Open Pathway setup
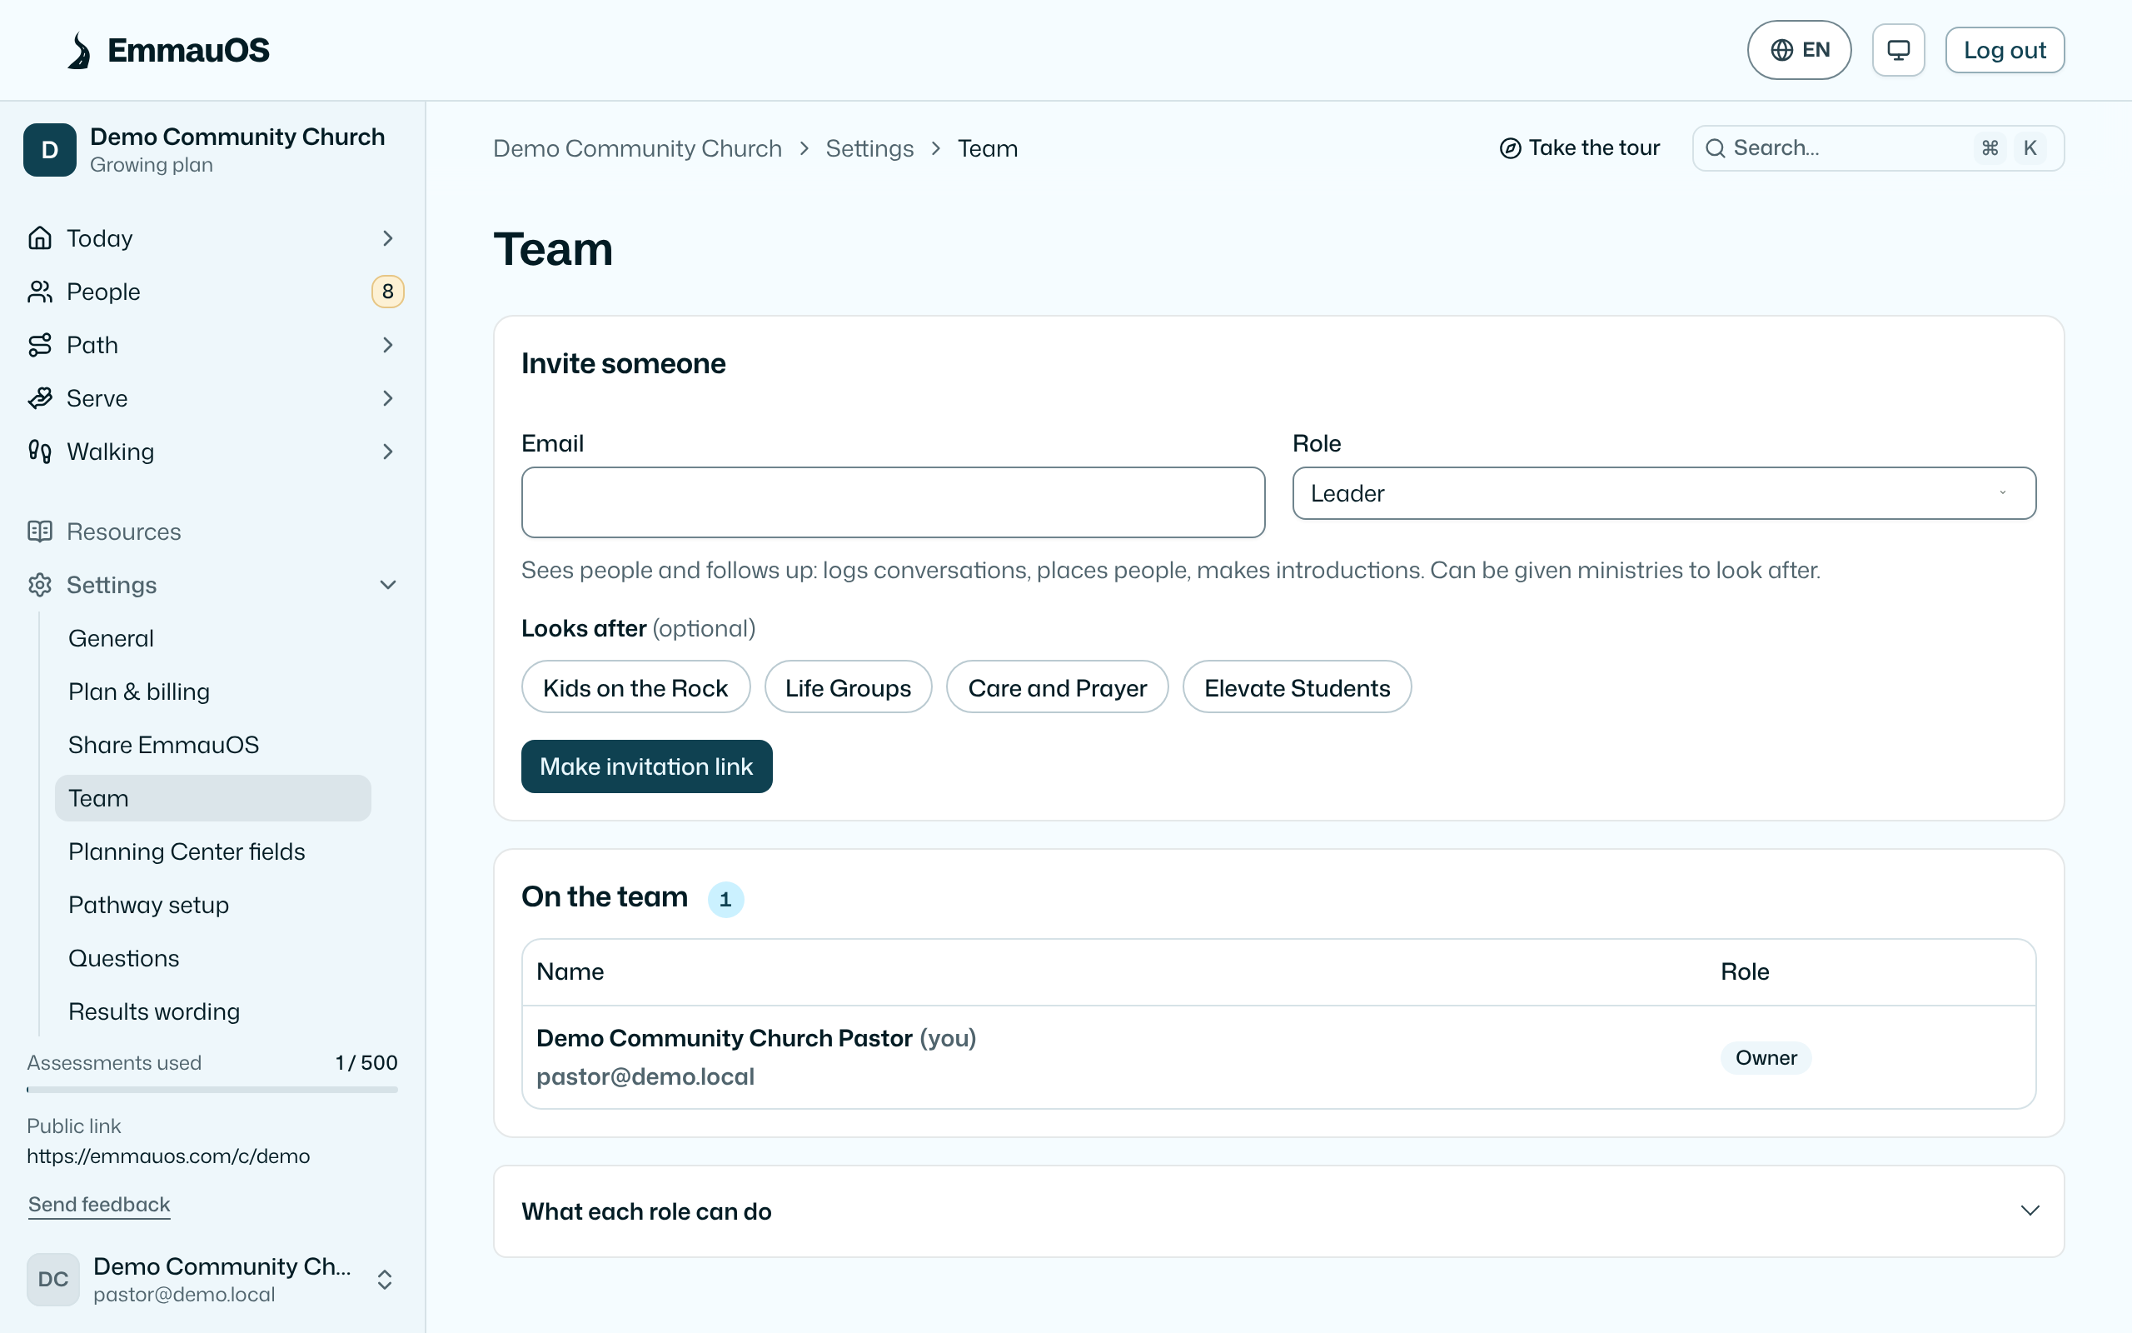The width and height of the screenshot is (2132, 1333). coord(212,905)
